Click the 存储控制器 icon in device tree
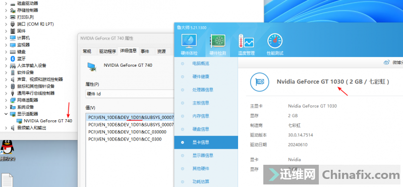403x187 pixels. tap(13, 10)
